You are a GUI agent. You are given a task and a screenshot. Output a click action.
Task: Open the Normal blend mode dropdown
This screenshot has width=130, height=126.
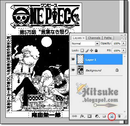pyautogui.click(x=97, y=44)
